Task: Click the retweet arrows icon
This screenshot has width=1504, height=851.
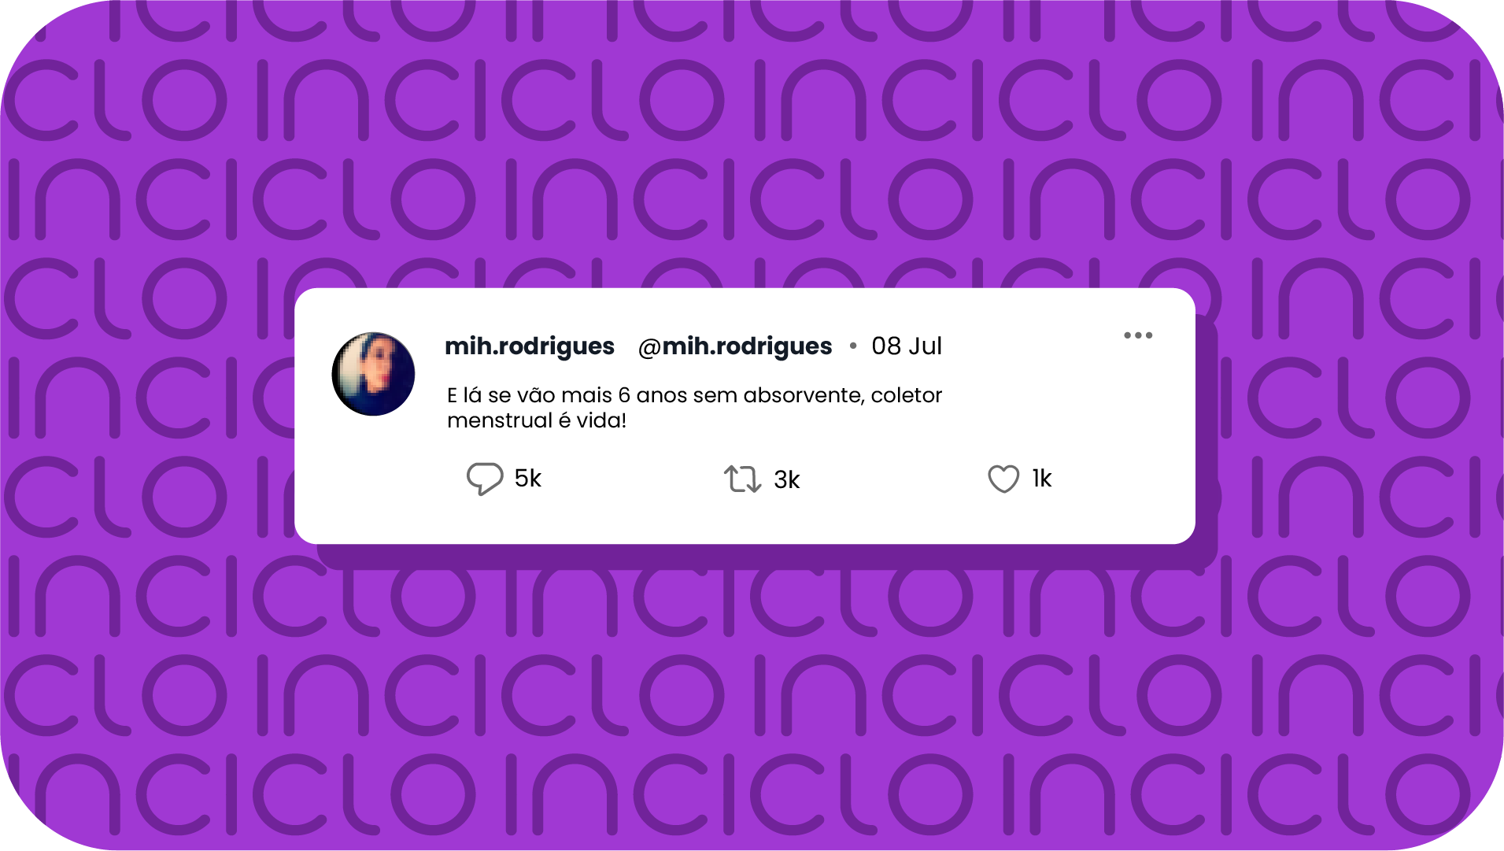Action: 742,479
